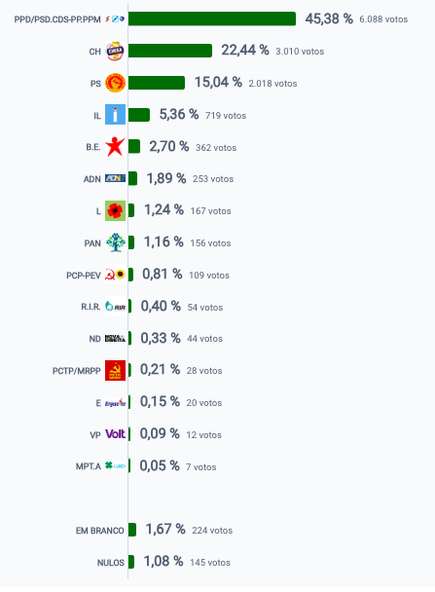The height and width of the screenshot is (592, 435).
Task: Click the PCP-PEV hammer and sunflower icon
Action: pyautogui.click(x=115, y=275)
